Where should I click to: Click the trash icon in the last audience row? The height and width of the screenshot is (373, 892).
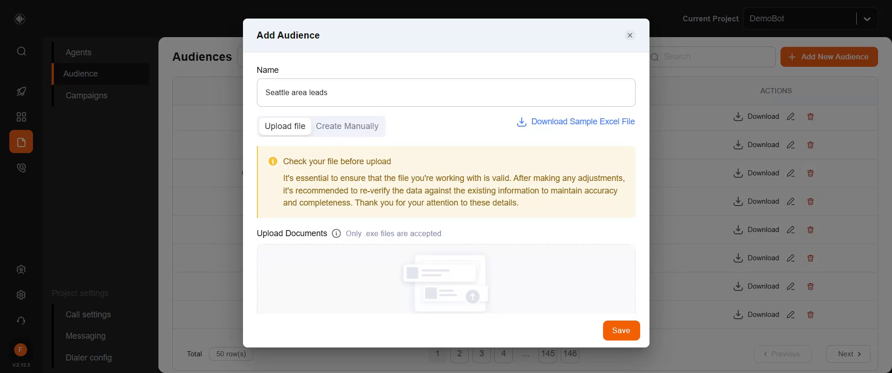[810, 315]
